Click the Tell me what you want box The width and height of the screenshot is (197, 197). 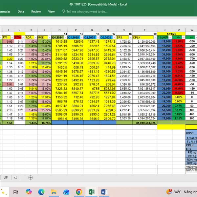(87, 11)
